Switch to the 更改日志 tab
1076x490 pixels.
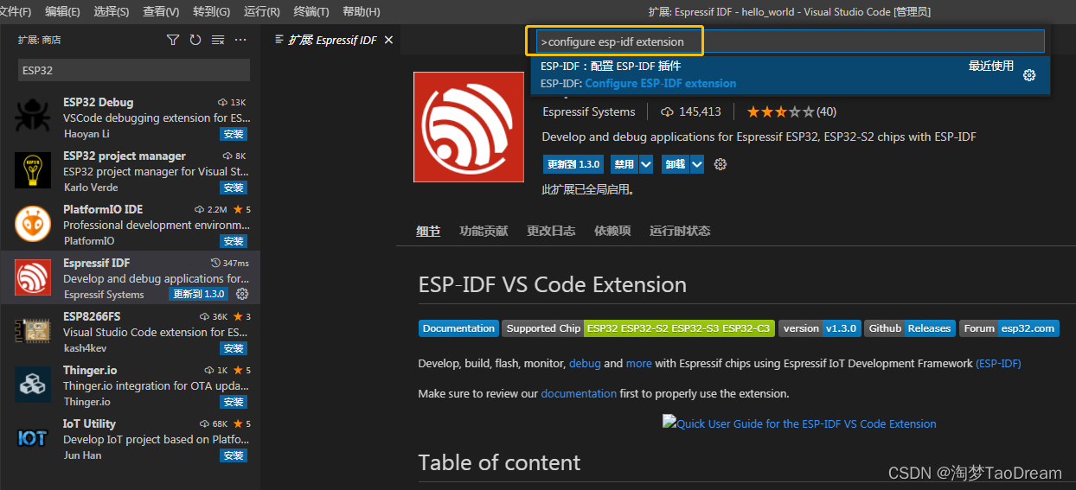tap(551, 231)
